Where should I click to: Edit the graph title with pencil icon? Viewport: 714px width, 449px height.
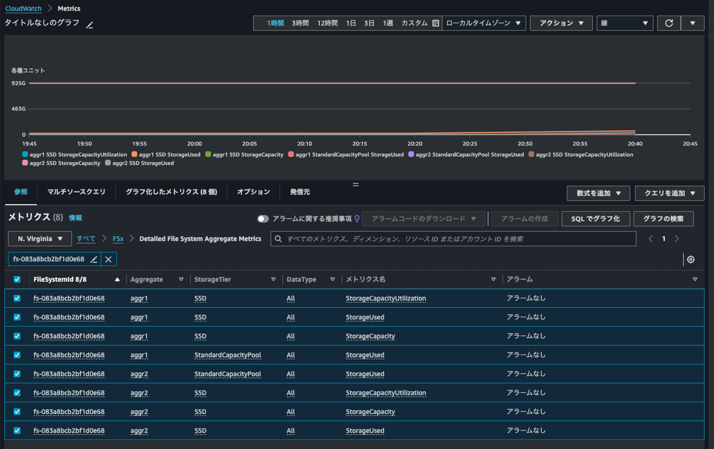pos(90,25)
